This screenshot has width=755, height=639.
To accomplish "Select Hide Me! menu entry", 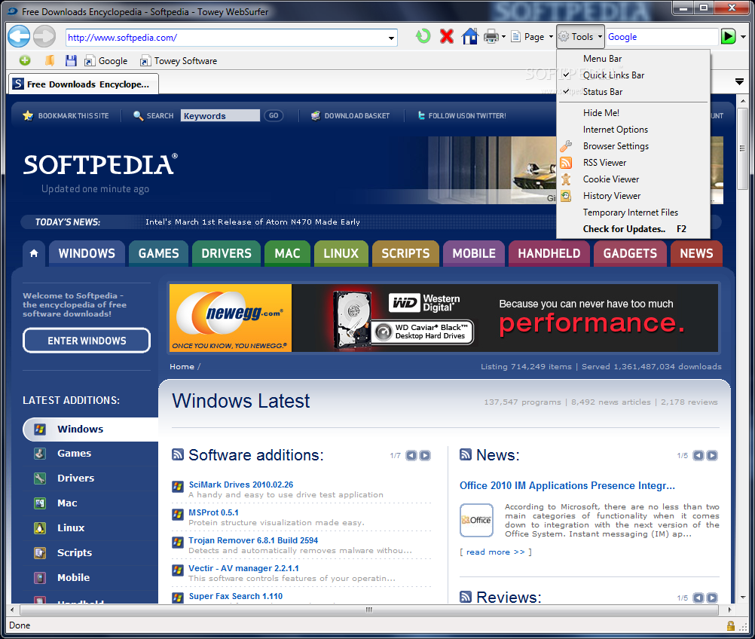I will pos(633,113).
